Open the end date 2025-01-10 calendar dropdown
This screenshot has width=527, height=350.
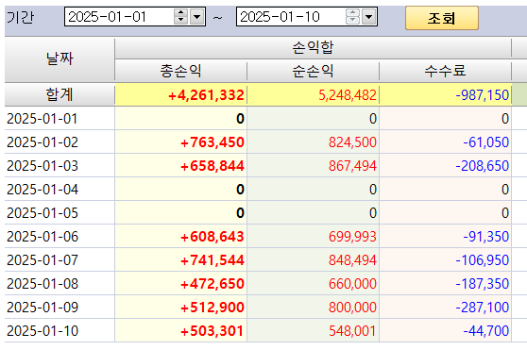coord(369,16)
